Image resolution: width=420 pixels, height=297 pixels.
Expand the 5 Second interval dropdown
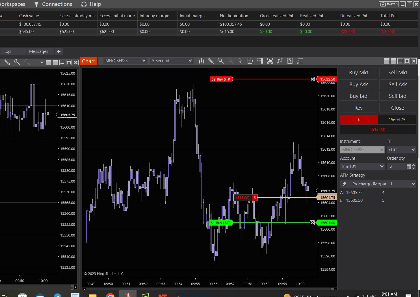(x=172, y=61)
